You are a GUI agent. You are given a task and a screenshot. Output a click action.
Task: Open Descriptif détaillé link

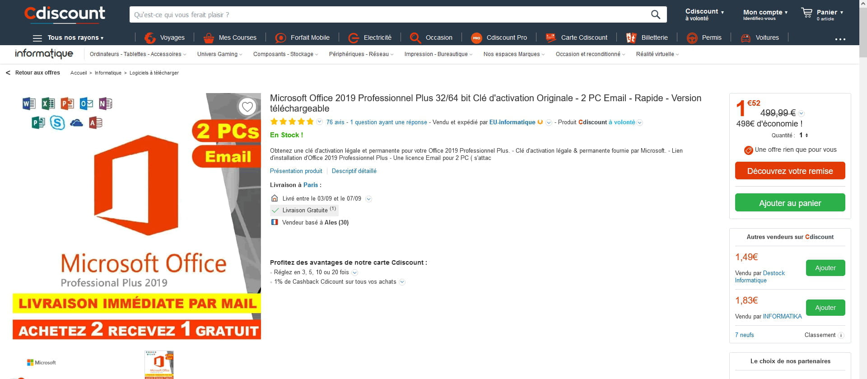[354, 171]
